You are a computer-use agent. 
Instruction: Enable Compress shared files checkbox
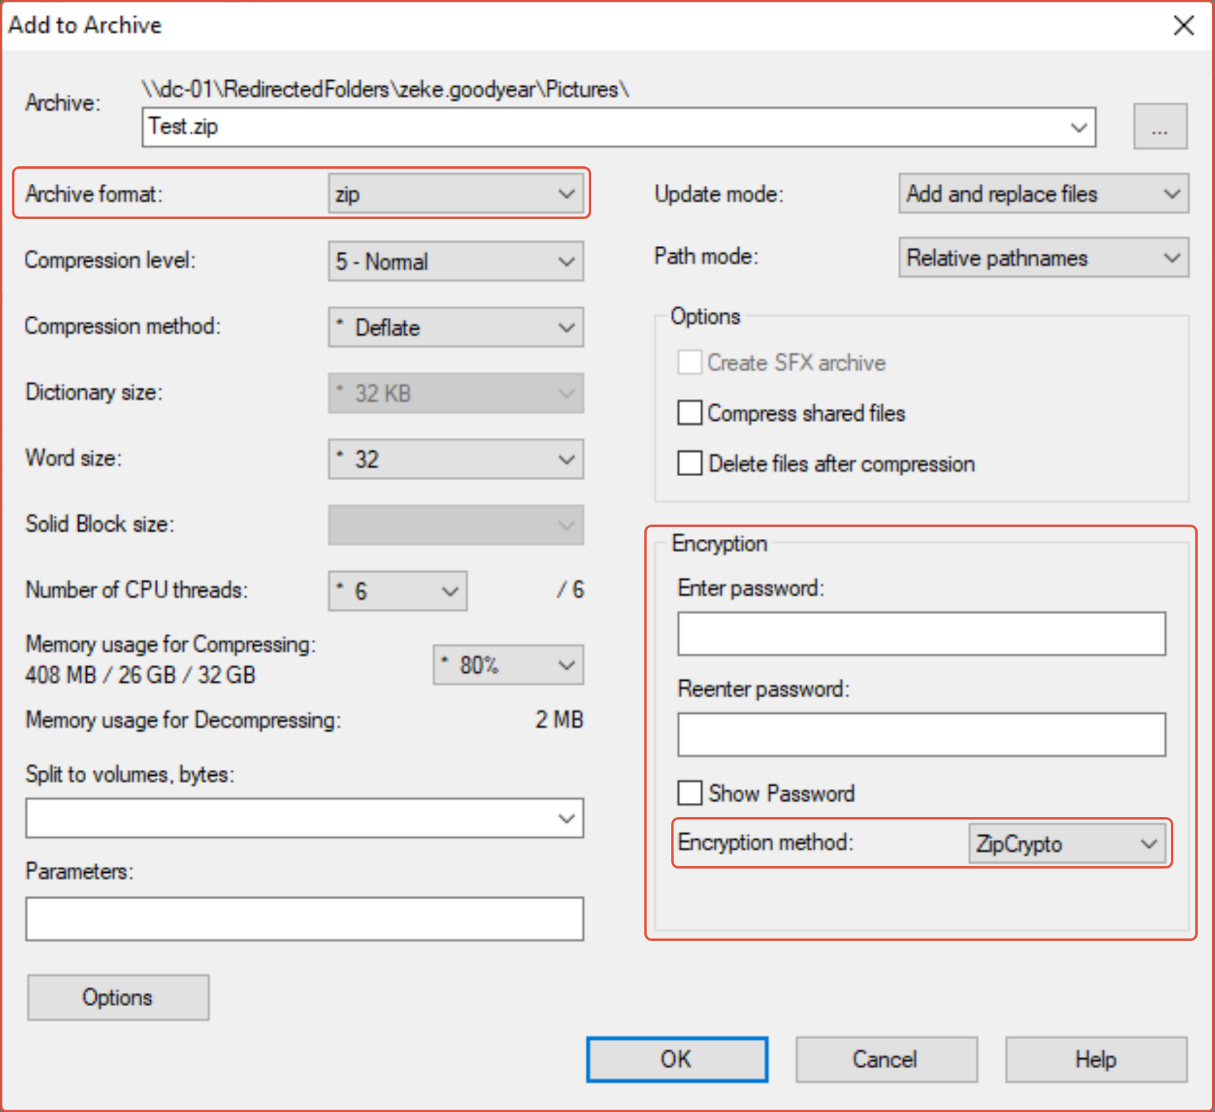(x=690, y=413)
